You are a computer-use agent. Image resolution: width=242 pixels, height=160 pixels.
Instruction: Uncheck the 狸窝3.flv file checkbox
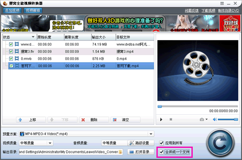[x=11, y=51]
